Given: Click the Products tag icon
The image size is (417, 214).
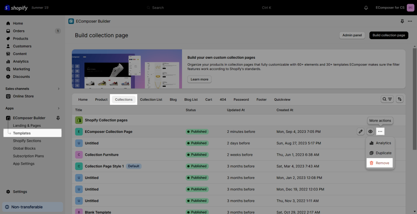Looking at the screenshot, I should point(8,39).
